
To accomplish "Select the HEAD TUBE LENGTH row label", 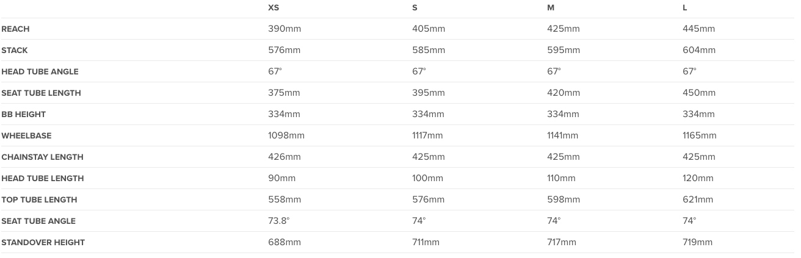I will coord(42,179).
